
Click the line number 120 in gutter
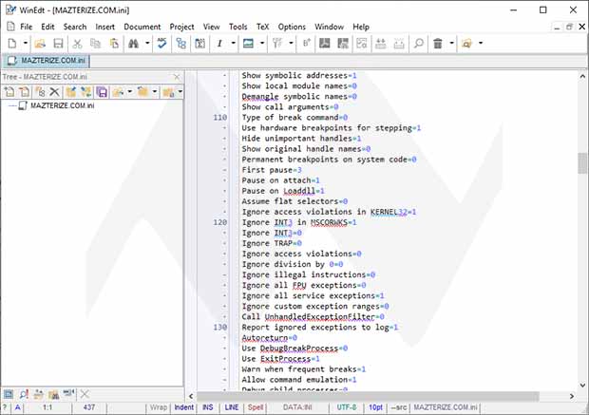220,222
